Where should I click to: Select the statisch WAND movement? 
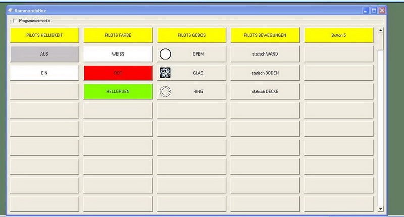(x=265, y=54)
